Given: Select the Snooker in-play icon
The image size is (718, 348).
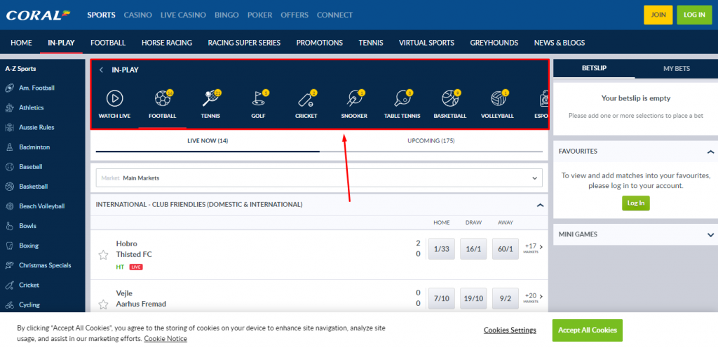Looking at the screenshot, I should [x=353, y=98].
